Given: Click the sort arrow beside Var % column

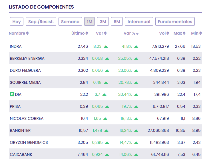Looking at the screenshot, I should 137,34.
